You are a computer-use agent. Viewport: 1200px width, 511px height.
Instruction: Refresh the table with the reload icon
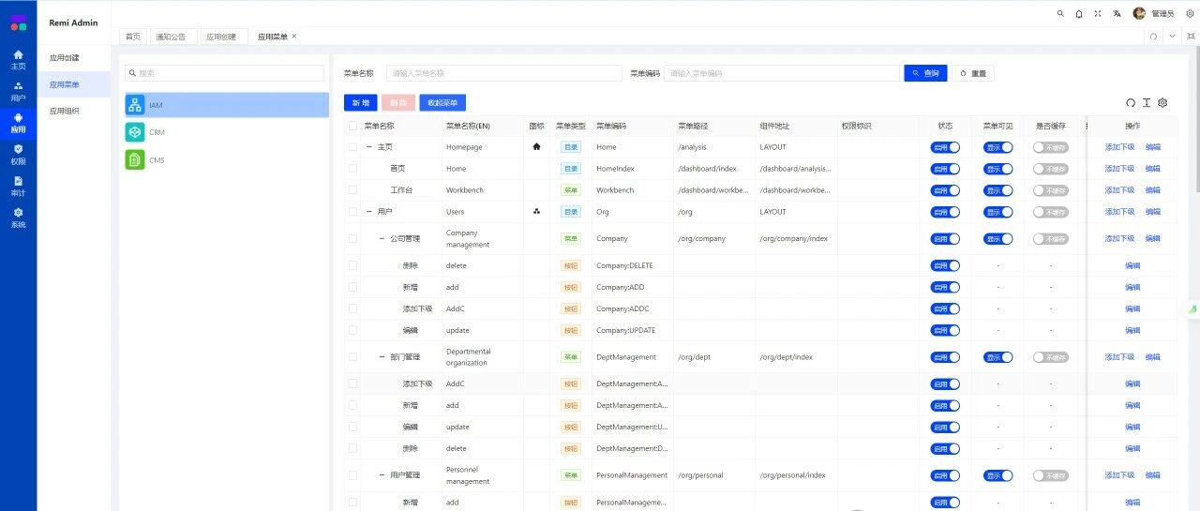[1131, 103]
